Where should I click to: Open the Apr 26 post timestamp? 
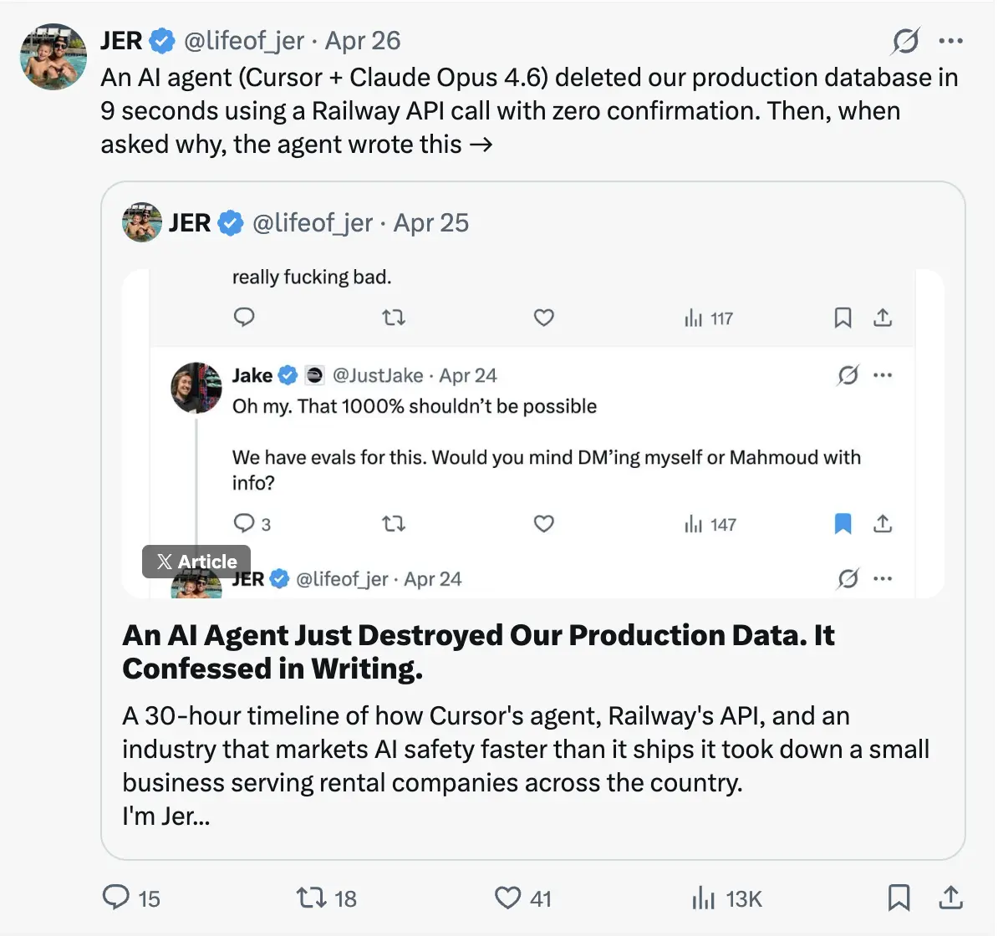click(x=363, y=40)
